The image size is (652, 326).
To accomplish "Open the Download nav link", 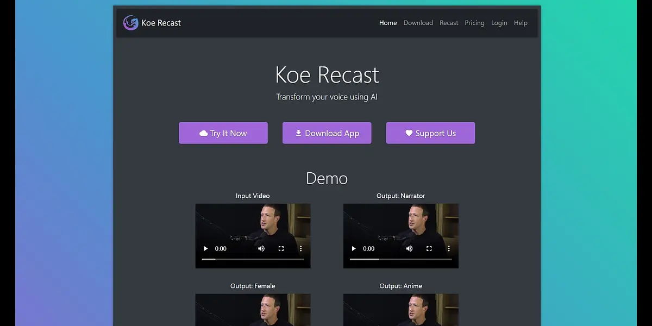I will pyautogui.click(x=418, y=23).
